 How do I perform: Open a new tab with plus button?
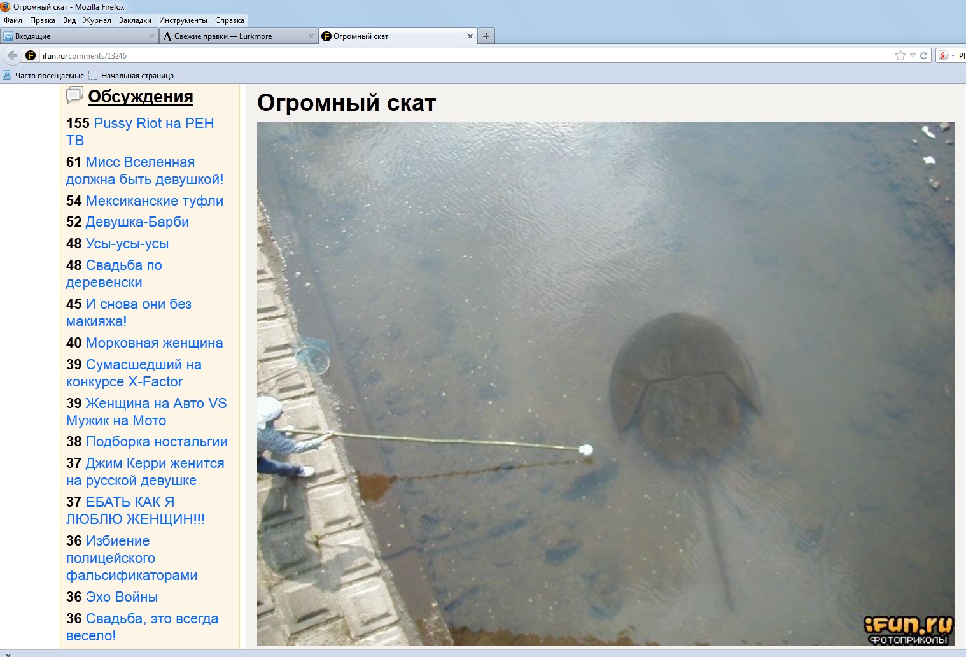(486, 36)
